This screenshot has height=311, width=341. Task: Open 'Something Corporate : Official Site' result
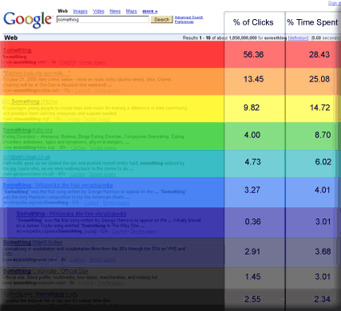coord(46,271)
